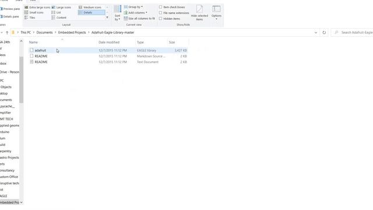Sort by Size column header

pos(172,42)
